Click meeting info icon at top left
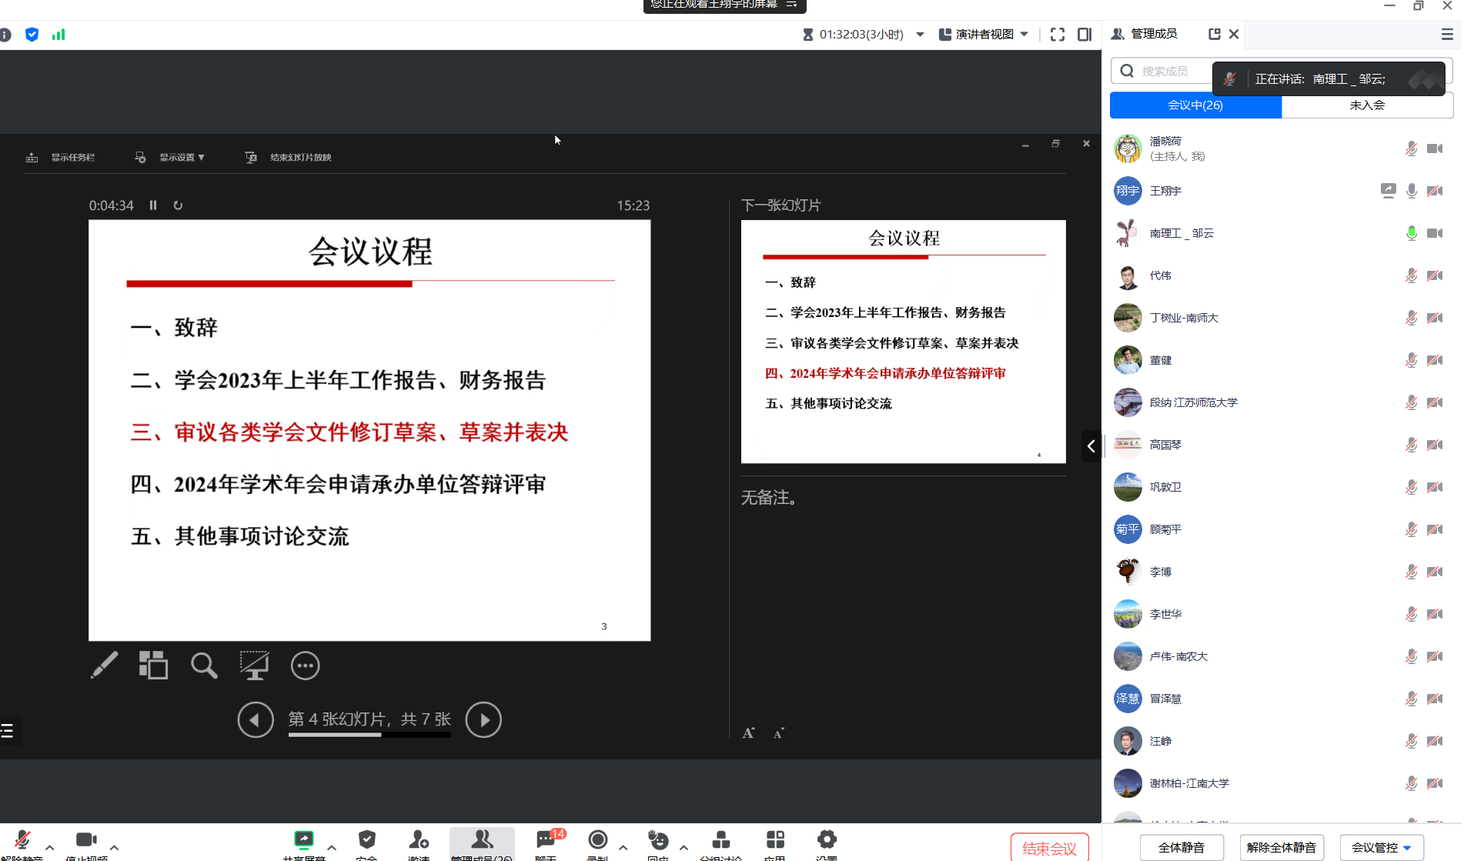The width and height of the screenshot is (1464, 861). pyautogui.click(x=5, y=35)
